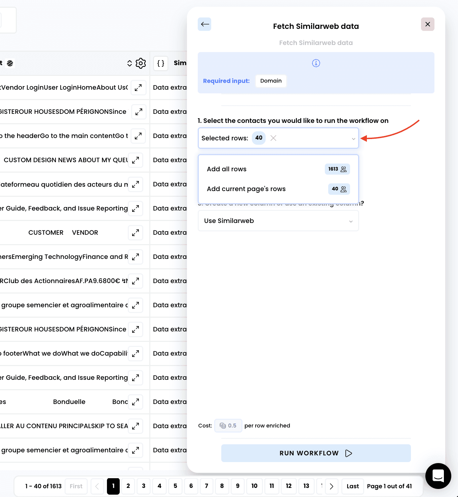Choose Add all rows option
Screen dimensions: 458x497
[278, 169]
